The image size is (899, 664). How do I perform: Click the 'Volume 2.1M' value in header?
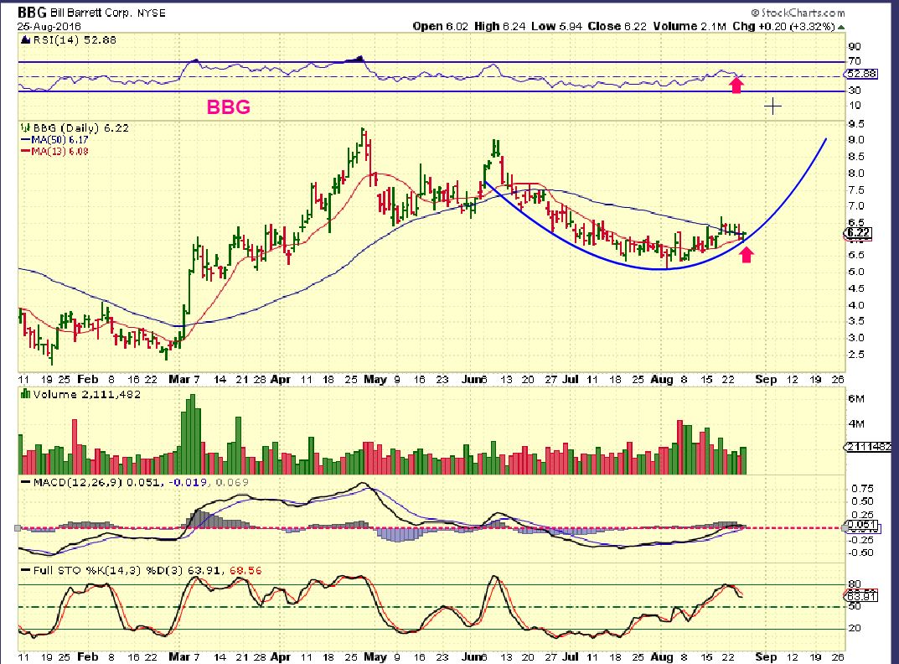[x=690, y=26]
